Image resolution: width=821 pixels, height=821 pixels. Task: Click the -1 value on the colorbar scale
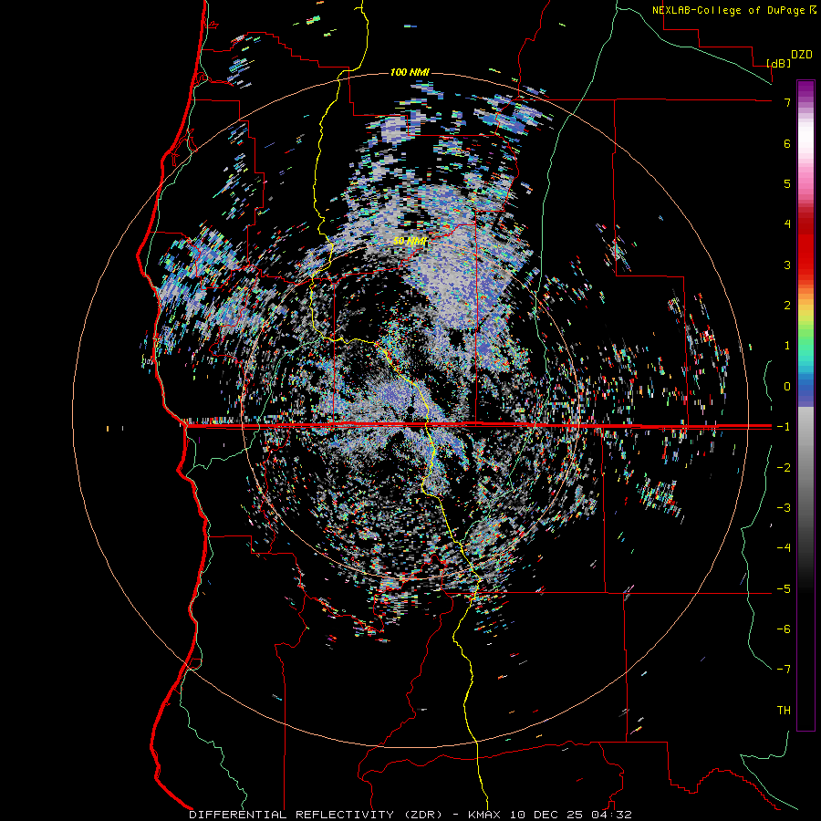tap(784, 427)
